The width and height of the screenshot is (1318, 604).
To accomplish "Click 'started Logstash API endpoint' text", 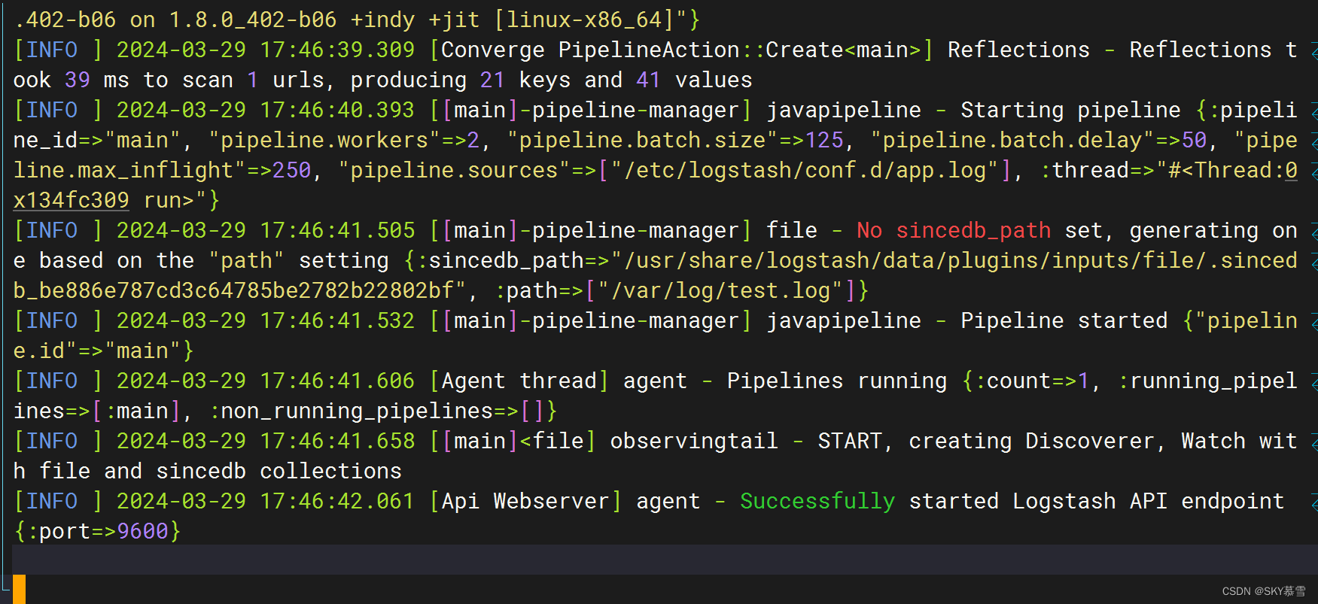I will pyautogui.click(x=1097, y=501).
